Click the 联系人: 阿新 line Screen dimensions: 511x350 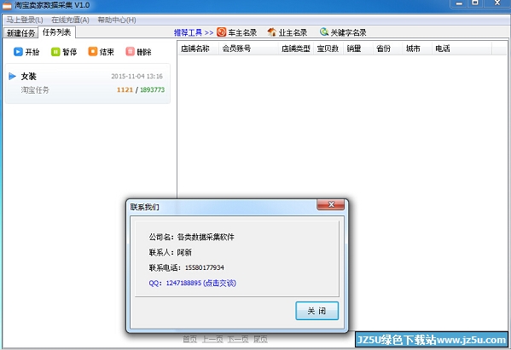click(x=170, y=252)
